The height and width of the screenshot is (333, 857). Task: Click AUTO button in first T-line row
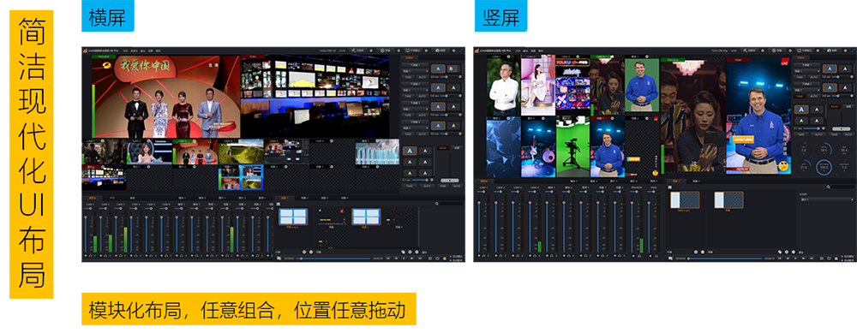[x=422, y=77]
